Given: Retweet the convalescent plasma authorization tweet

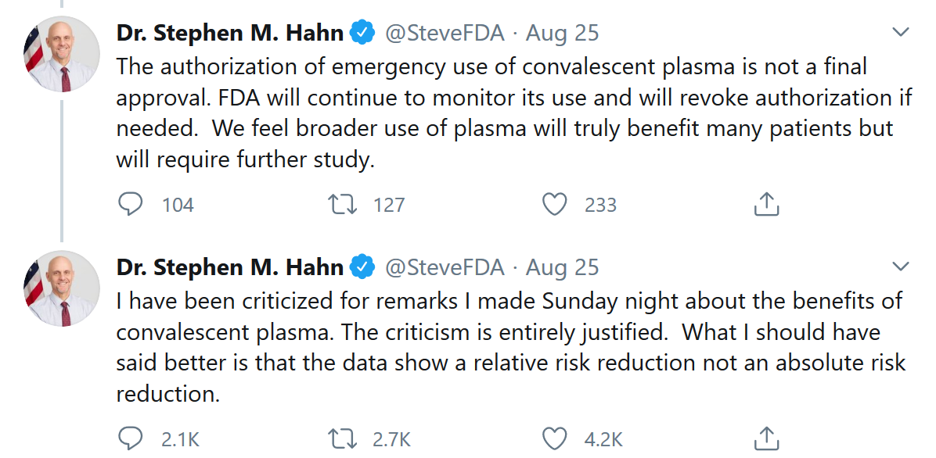Looking at the screenshot, I should coord(342,205).
